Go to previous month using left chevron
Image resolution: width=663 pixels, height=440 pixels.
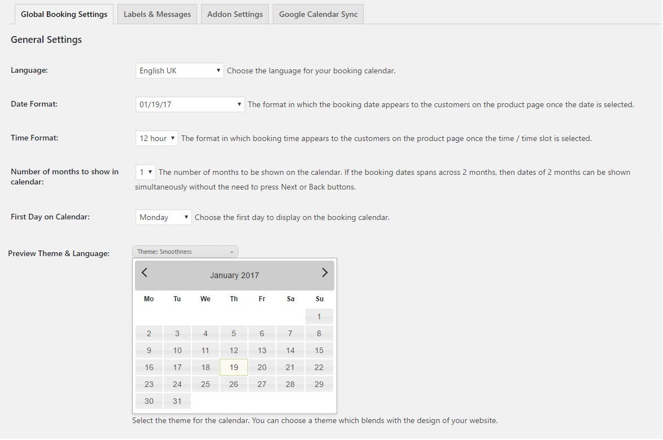tap(145, 272)
